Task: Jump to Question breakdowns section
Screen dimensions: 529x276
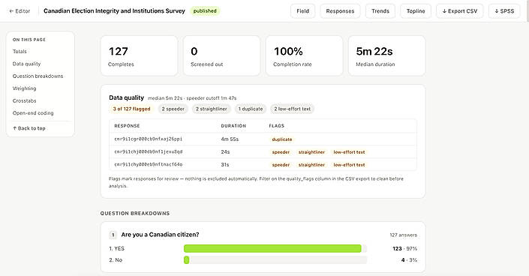Action: 38,76
